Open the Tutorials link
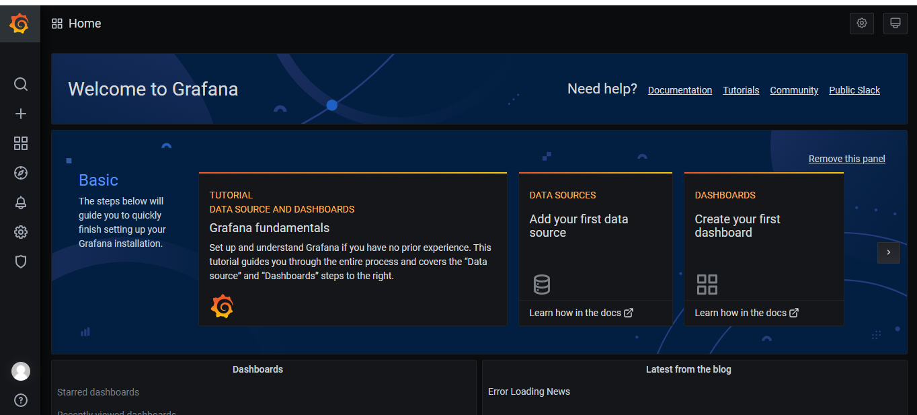Image resolution: width=917 pixels, height=415 pixels. (741, 90)
